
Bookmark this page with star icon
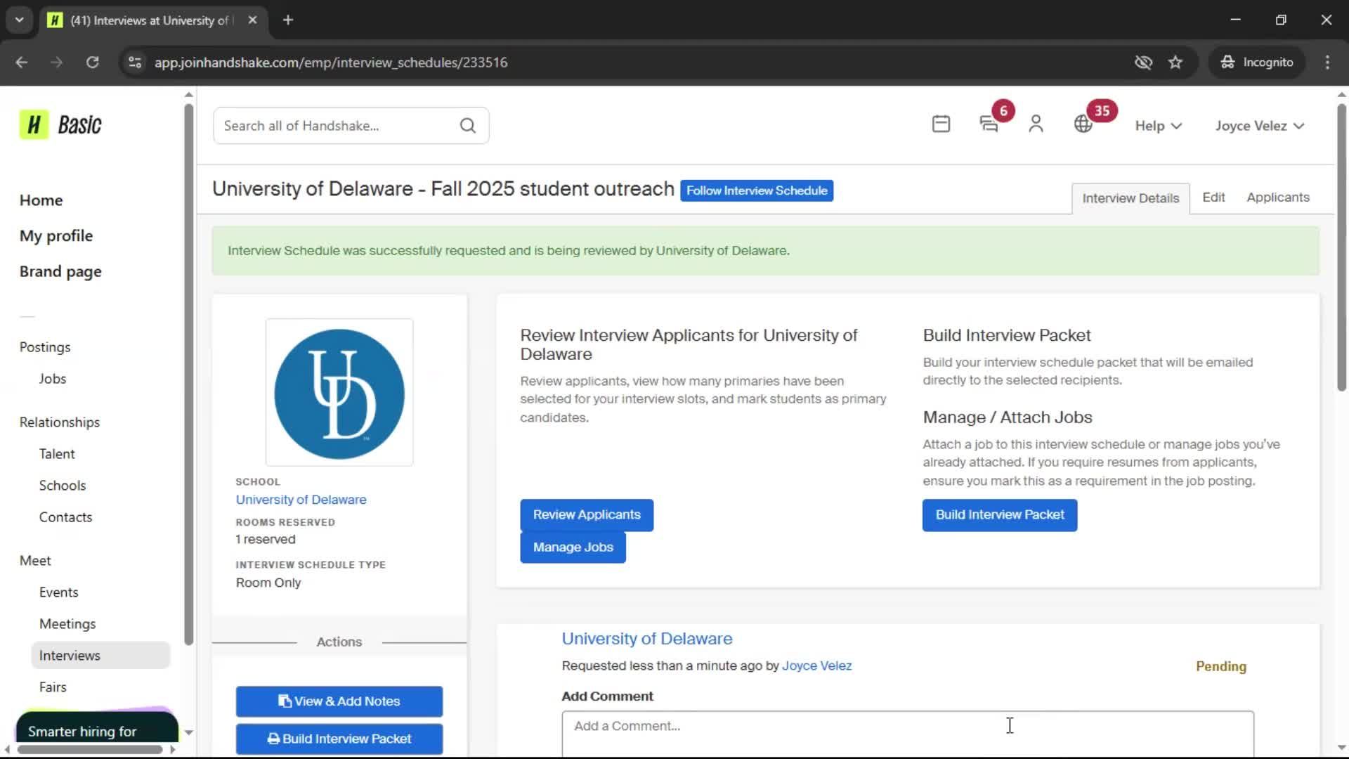1175,63
